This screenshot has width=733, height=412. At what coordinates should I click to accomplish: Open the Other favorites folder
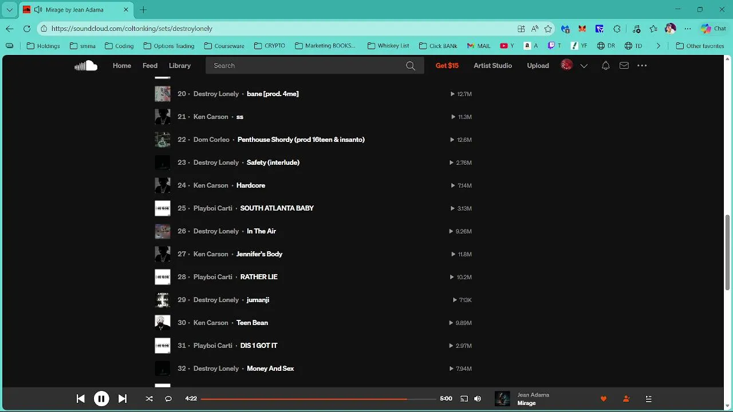click(700, 46)
